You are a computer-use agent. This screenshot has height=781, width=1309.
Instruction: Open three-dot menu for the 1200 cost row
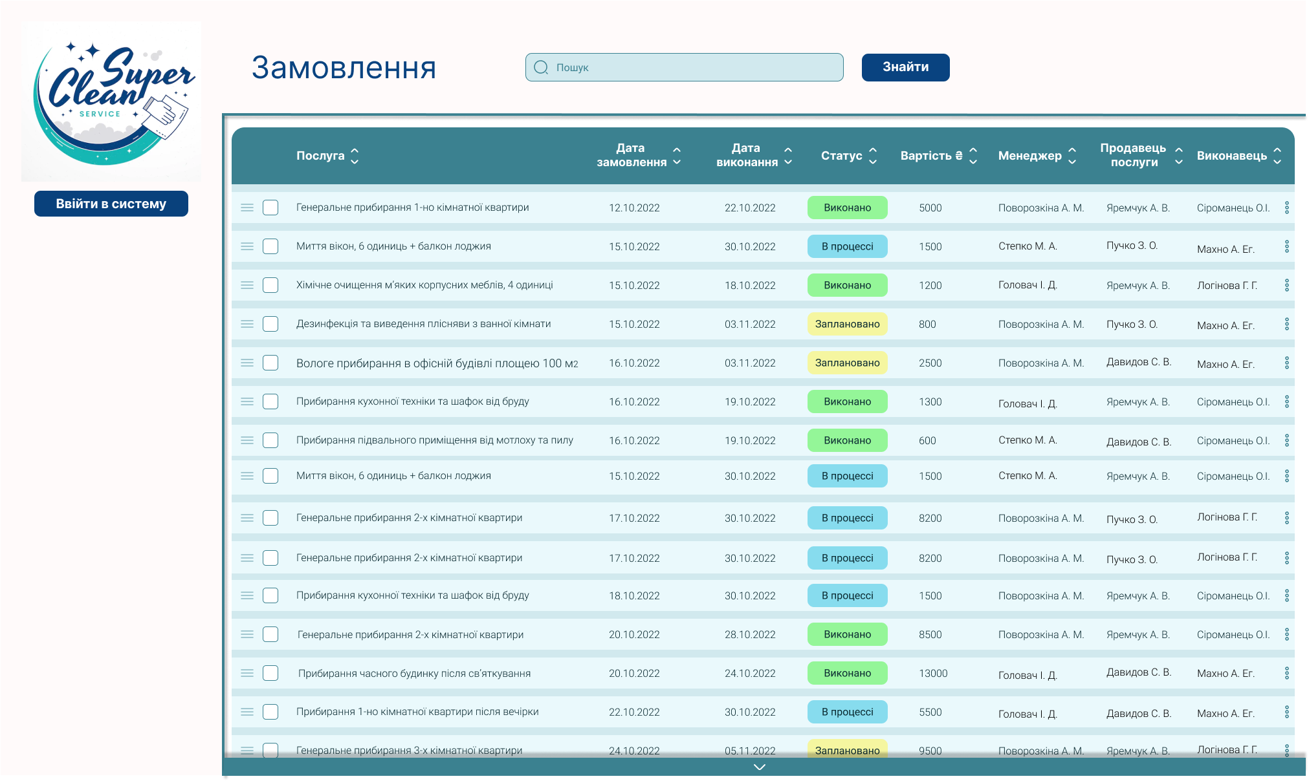(1286, 285)
